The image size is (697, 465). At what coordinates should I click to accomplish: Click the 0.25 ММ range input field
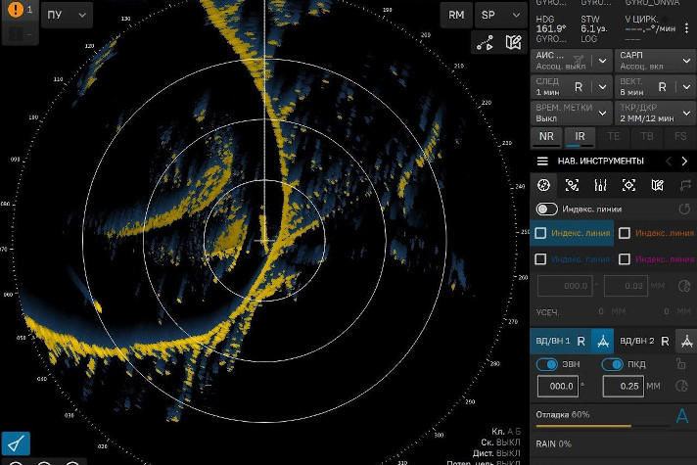point(622,387)
